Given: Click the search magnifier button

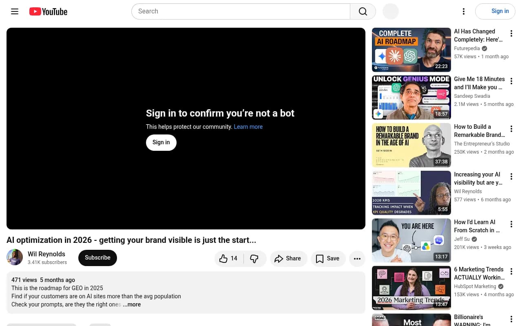Looking at the screenshot, I should (x=363, y=11).
